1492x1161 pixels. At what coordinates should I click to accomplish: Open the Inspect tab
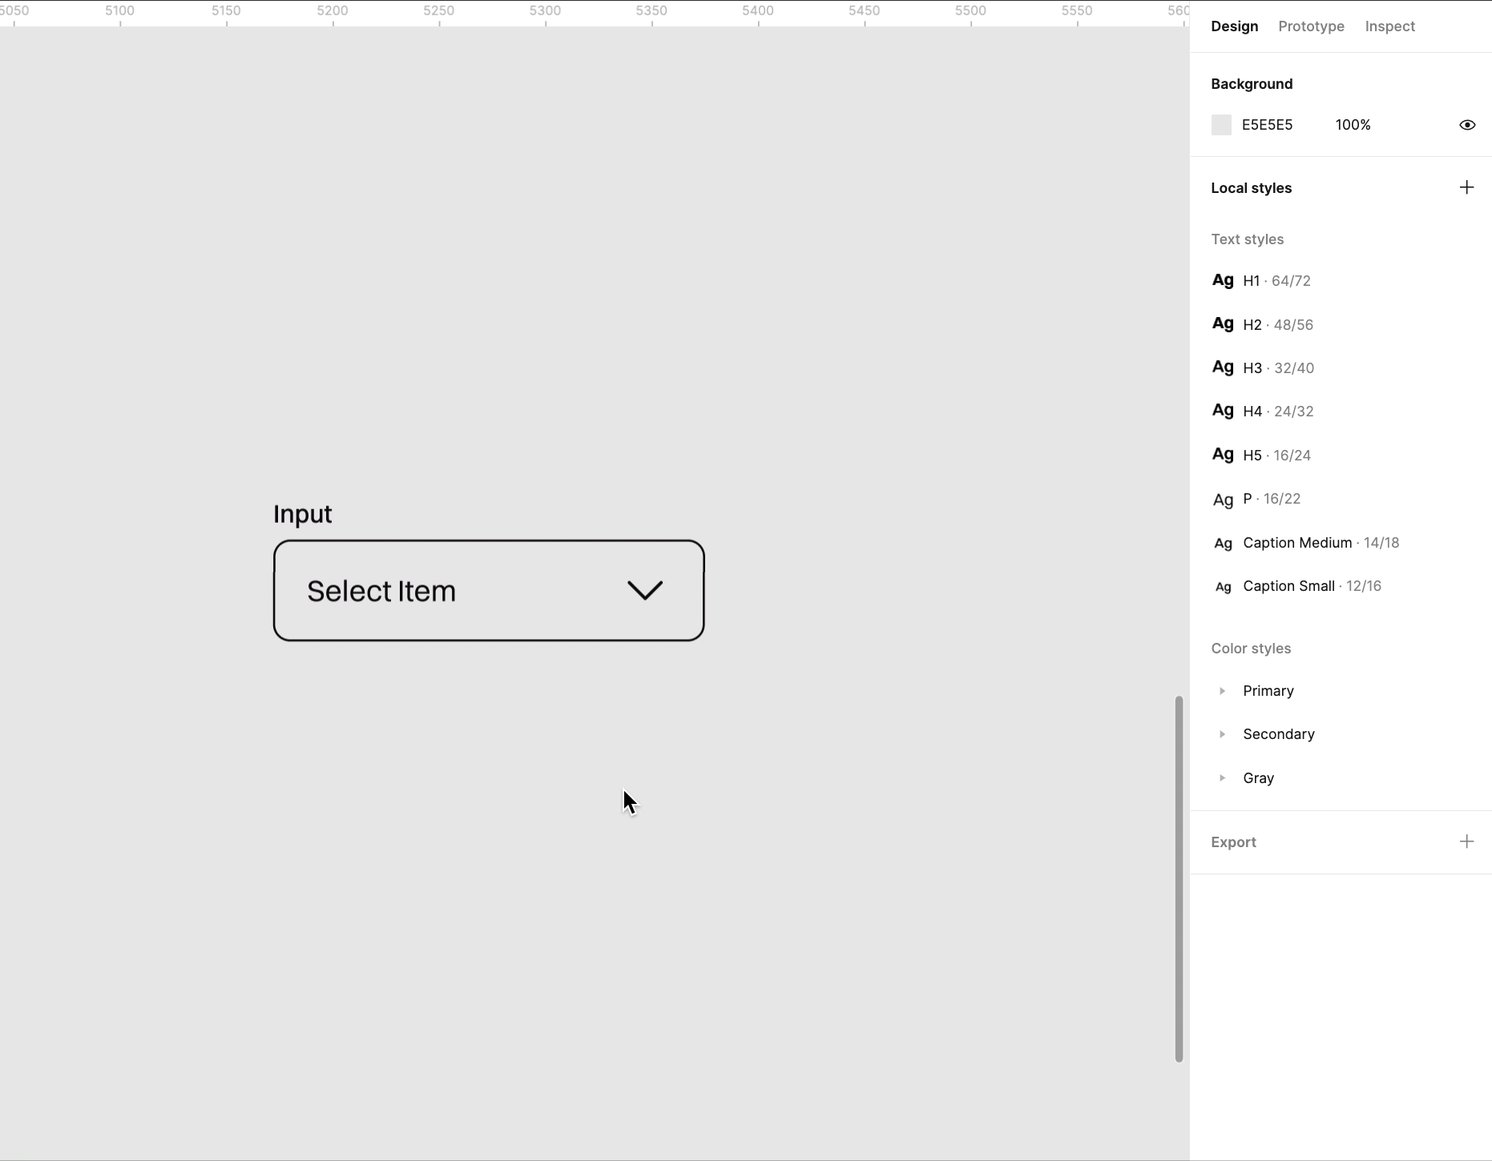pos(1389,26)
